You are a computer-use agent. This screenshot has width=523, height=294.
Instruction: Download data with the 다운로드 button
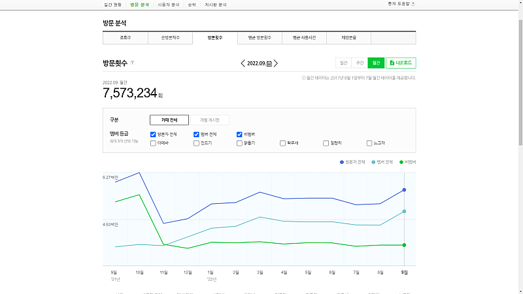(401, 63)
